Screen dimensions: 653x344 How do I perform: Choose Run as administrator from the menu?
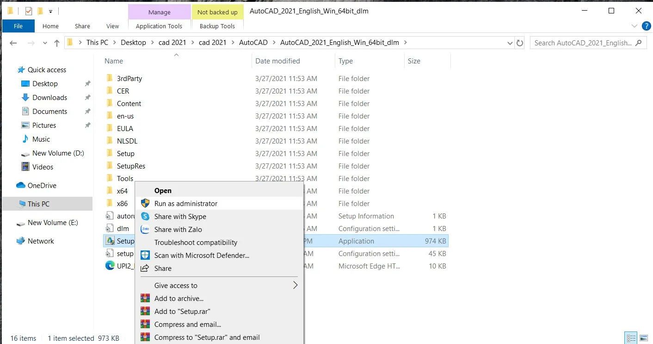pyautogui.click(x=185, y=203)
